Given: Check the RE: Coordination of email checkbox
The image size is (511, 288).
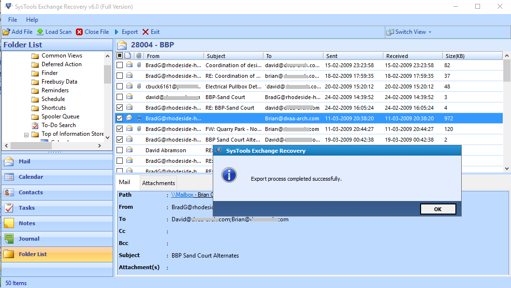Looking at the screenshot, I should tap(119, 76).
